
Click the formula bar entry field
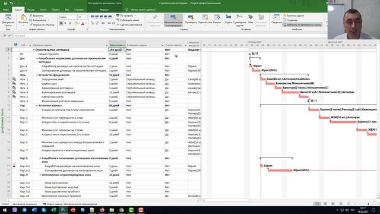click(x=170, y=36)
